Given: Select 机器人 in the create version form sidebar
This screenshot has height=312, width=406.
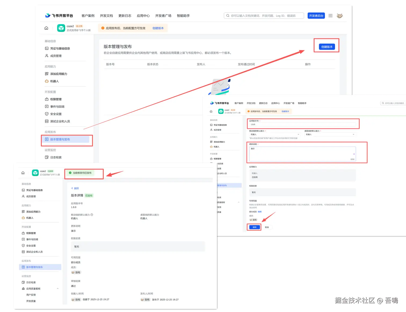Looking at the screenshot, I should click(x=216, y=147).
